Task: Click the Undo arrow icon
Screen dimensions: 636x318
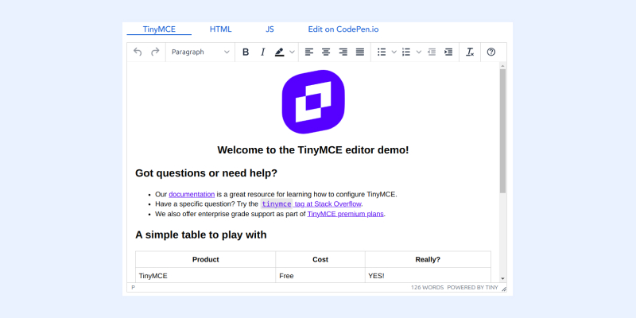Action: pyautogui.click(x=138, y=52)
